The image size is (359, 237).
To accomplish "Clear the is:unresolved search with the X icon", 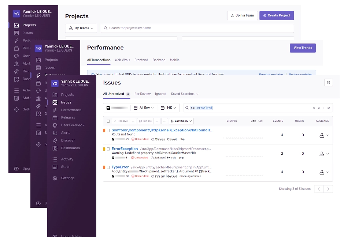I will click(314, 108).
